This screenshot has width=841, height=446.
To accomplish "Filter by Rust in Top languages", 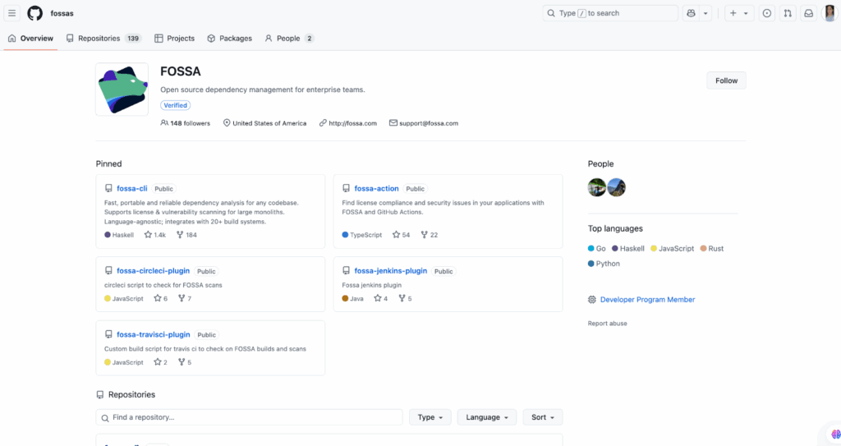I will point(712,249).
